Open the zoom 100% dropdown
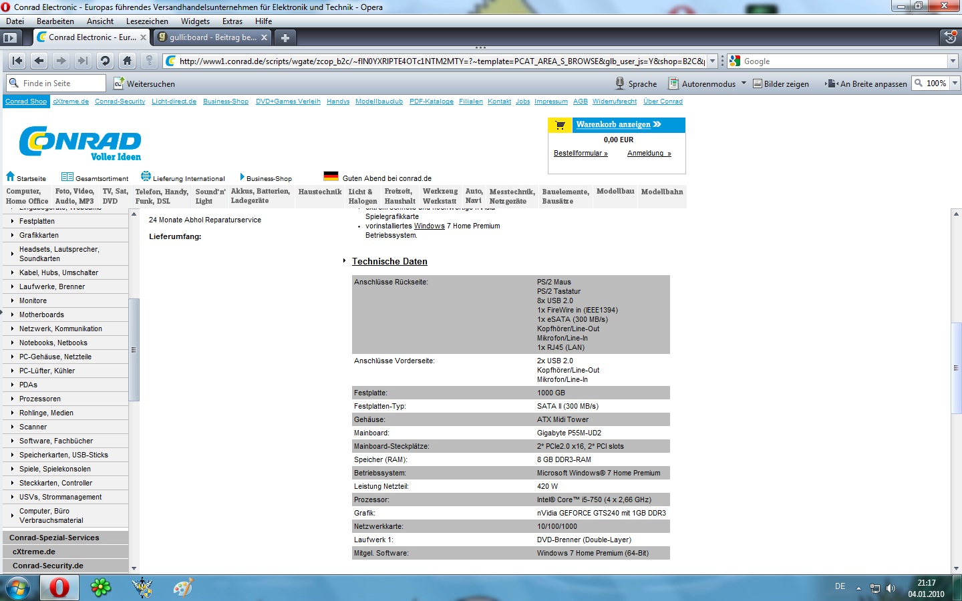The image size is (962, 601). (x=955, y=83)
